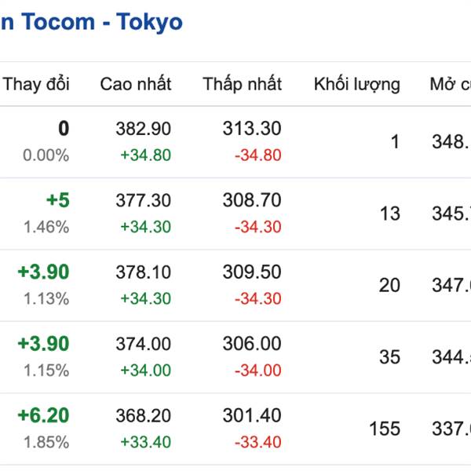Image resolution: width=471 pixels, height=471 pixels.
Task: Select the Khối lượng column header
Action: click(357, 84)
